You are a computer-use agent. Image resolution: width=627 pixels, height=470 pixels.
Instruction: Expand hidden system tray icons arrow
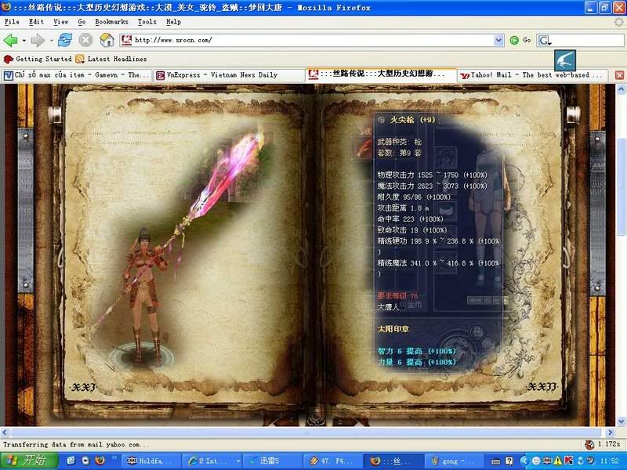(x=524, y=461)
